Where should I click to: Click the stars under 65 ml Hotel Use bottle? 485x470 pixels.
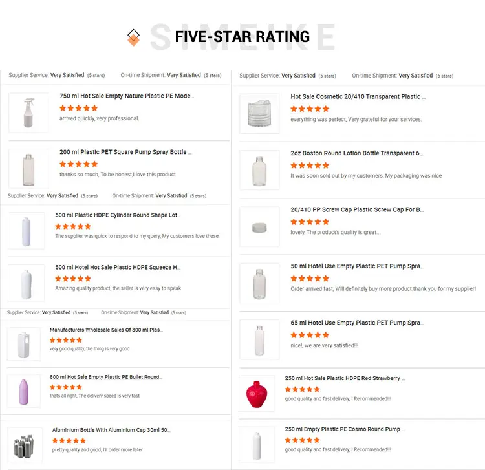coord(310,335)
